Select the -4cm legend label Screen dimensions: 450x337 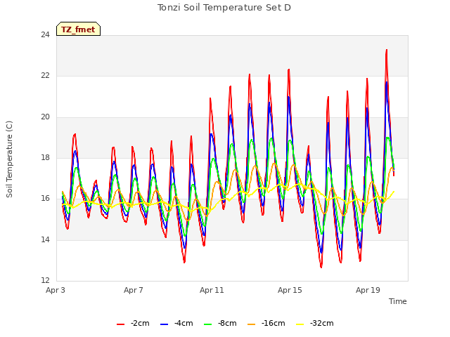tap(184, 323)
